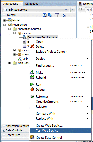Open the Deploy submenu
This screenshot has width=93, height=142.
tap(60, 59)
